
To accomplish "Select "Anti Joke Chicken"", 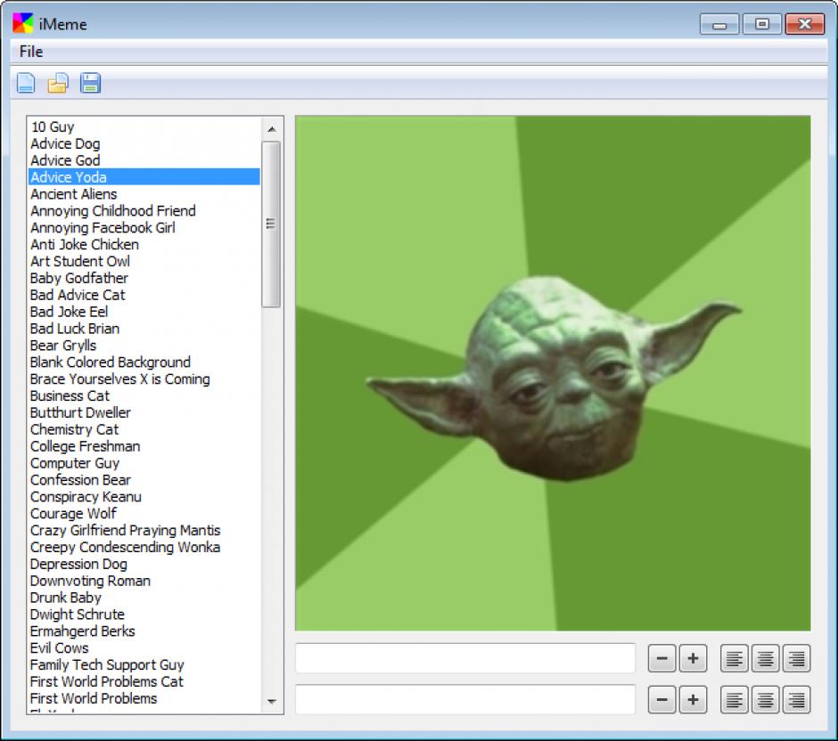I will click(144, 245).
